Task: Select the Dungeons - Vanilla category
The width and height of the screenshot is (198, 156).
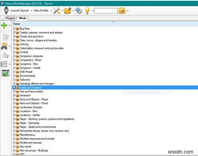Action: (x=30, y=68)
